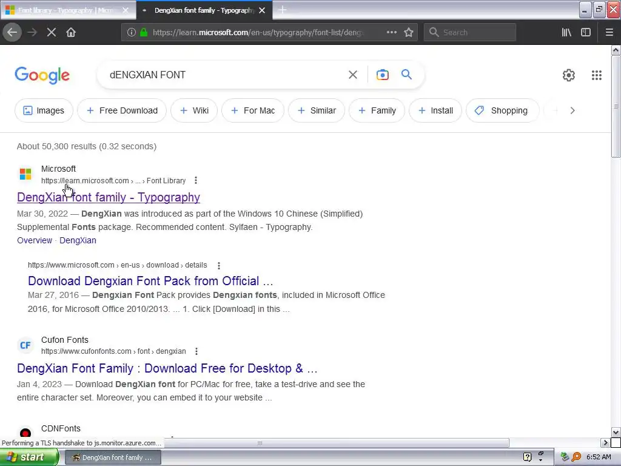Show site information icon in address bar
Viewport: 621px width, 466px height.
132,32
